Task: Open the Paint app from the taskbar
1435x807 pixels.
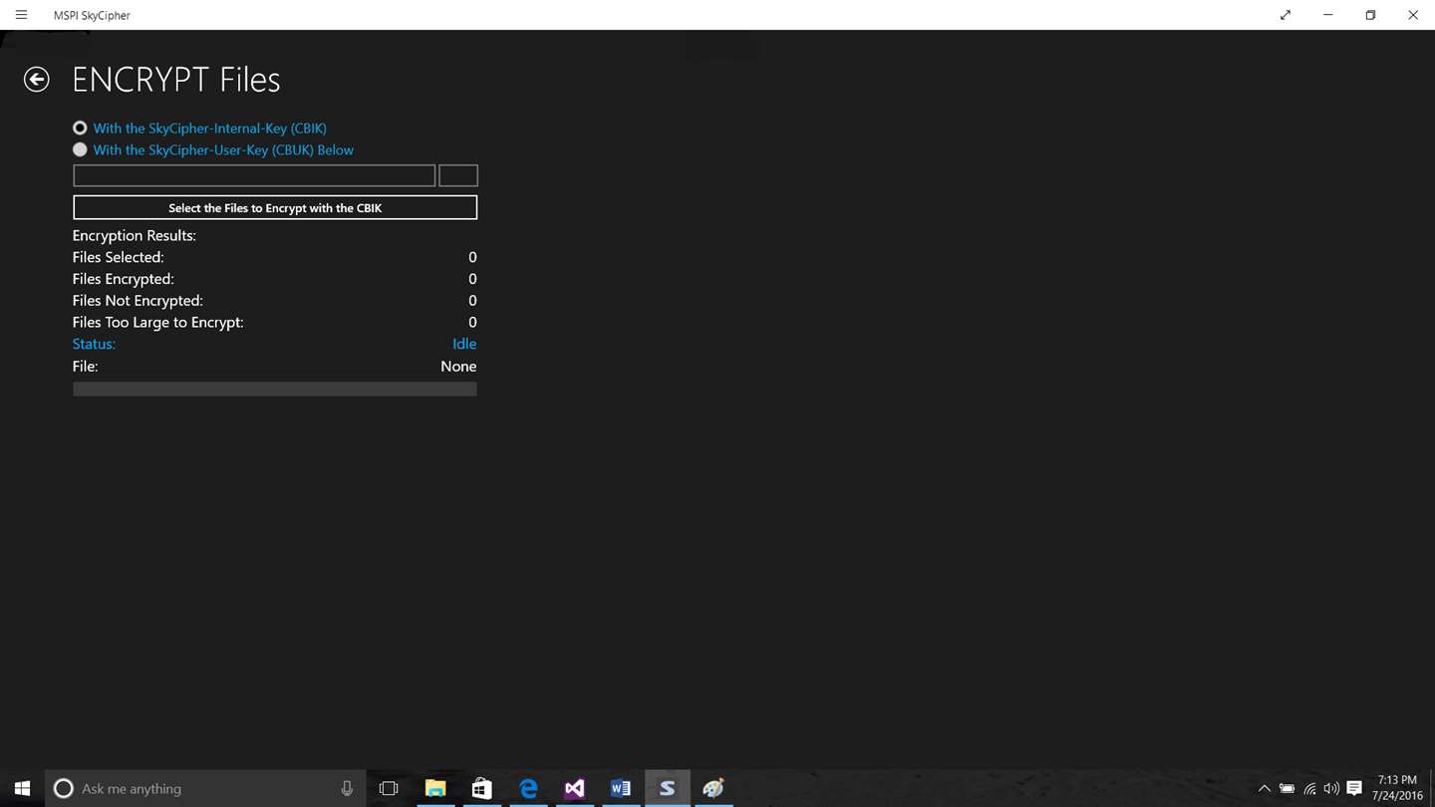Action: (714, 788)
